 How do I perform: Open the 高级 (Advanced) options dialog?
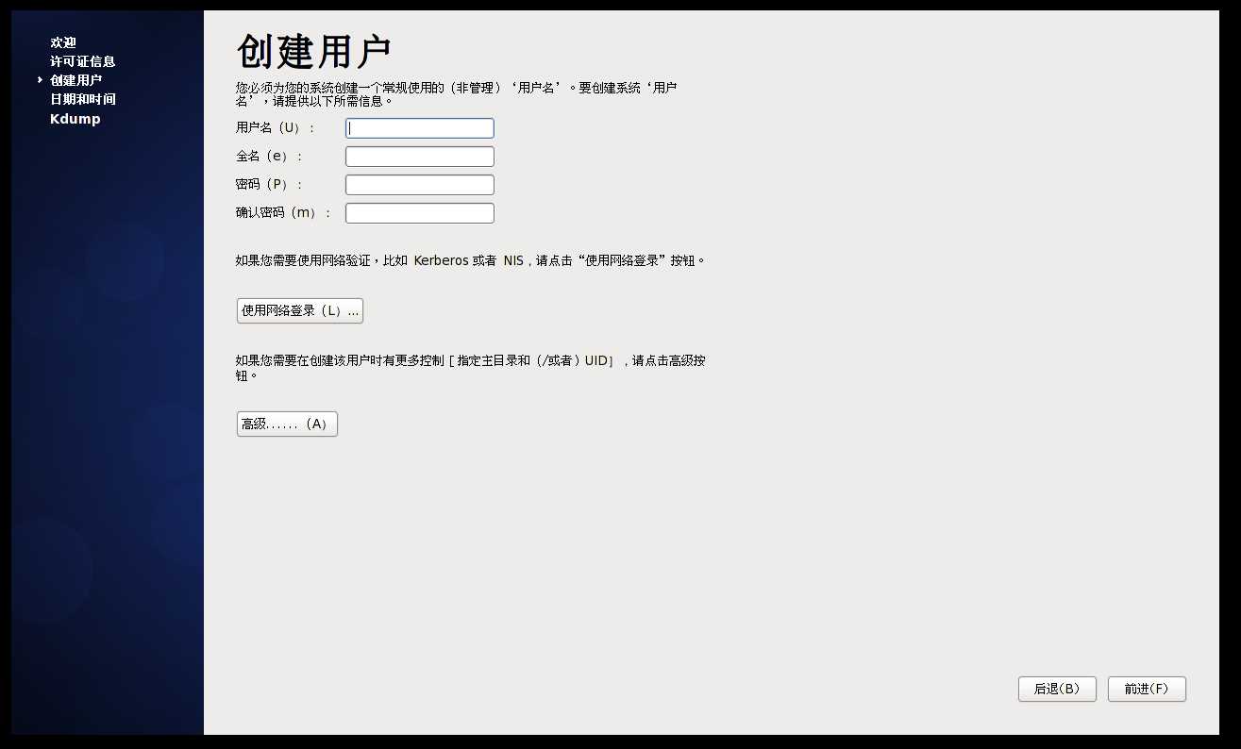(286, 424)
